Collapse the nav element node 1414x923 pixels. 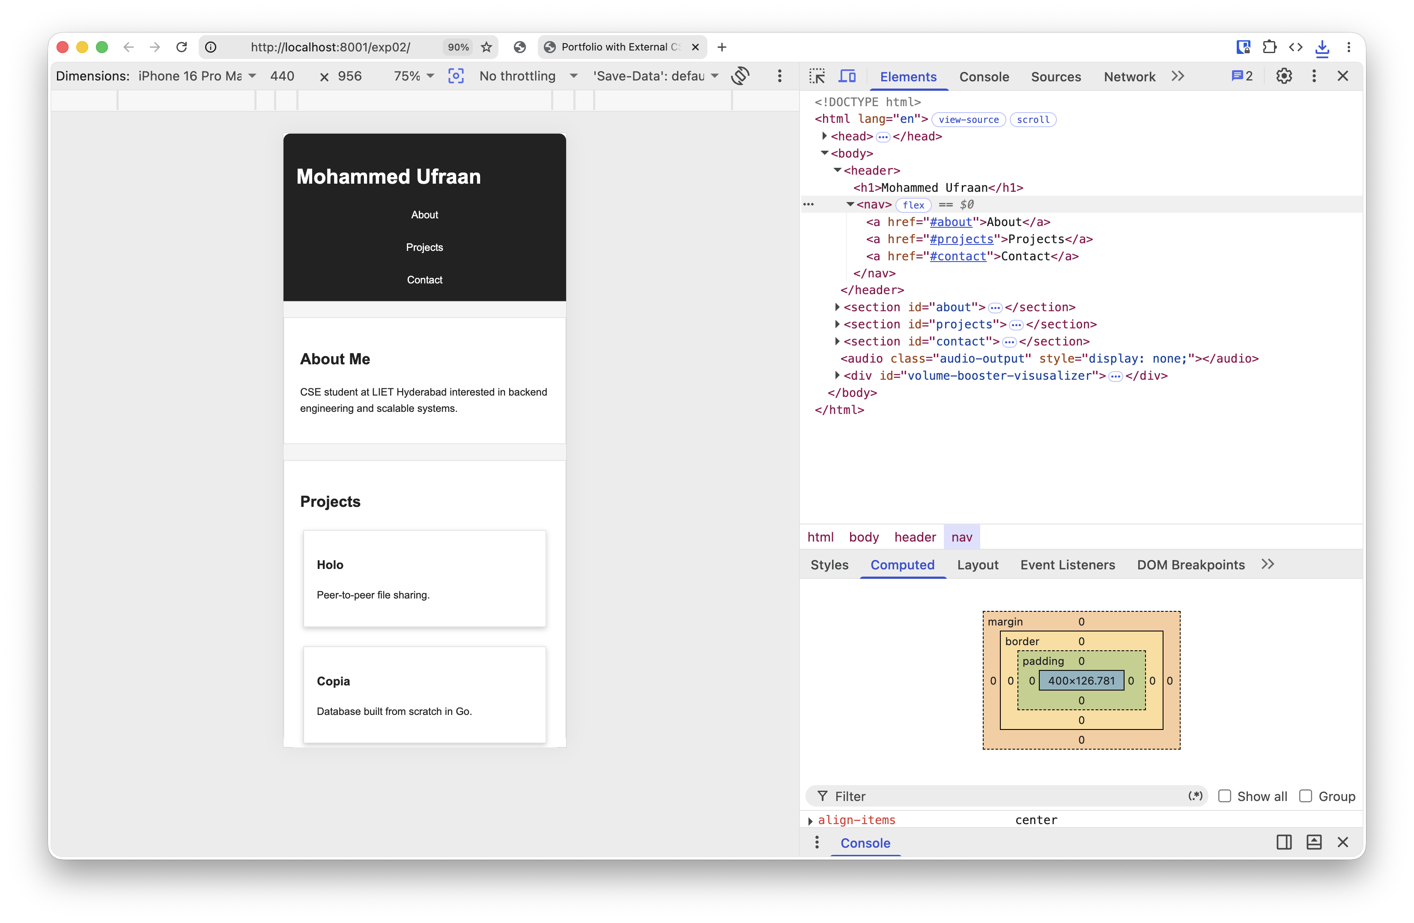tap(850, 204)
